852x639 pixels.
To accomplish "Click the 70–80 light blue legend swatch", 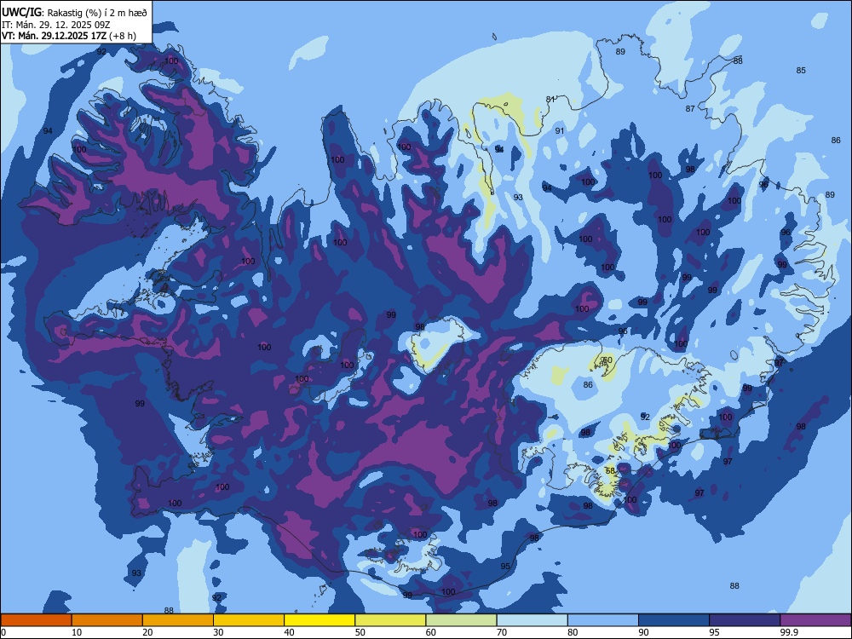I will click(532, 620).
